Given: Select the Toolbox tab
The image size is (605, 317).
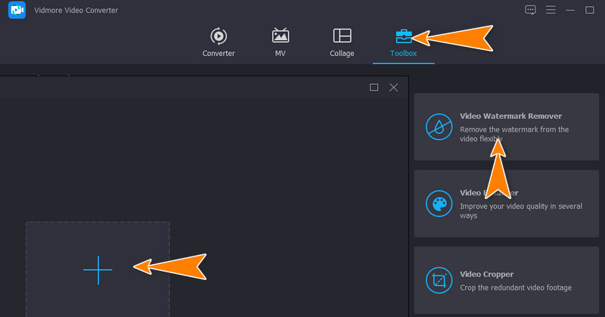Looking at the screenshot, I should click(403, 43).
